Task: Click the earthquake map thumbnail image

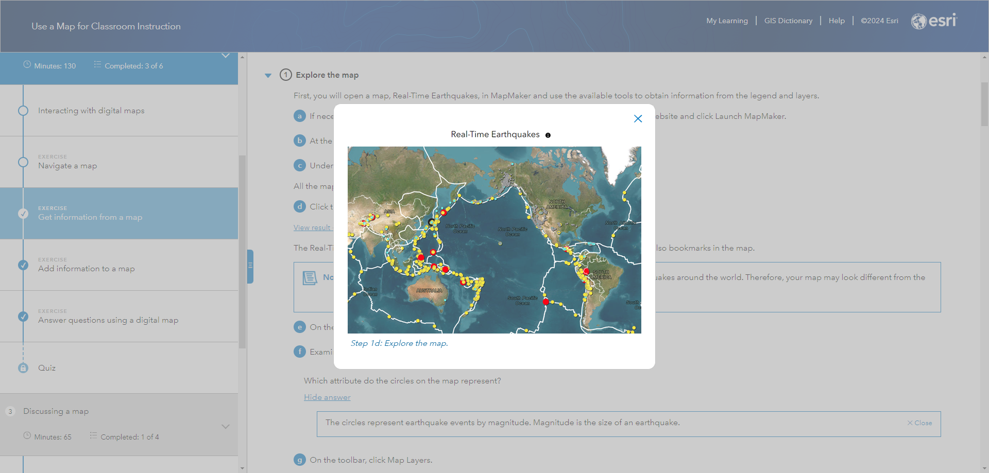Action: pos(494,240)
